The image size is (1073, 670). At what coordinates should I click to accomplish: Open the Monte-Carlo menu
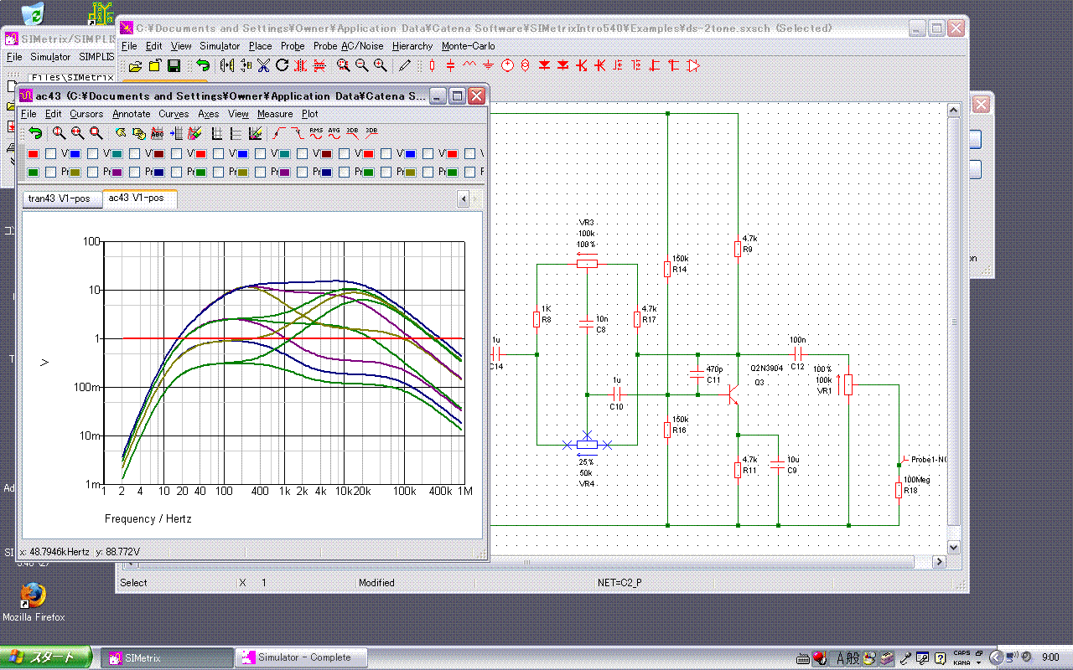pos(468,46)
